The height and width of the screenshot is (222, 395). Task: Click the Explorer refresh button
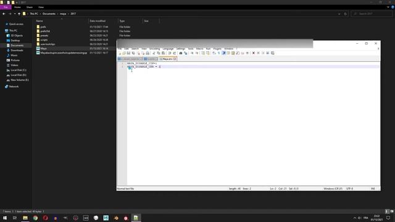[346, 14]
